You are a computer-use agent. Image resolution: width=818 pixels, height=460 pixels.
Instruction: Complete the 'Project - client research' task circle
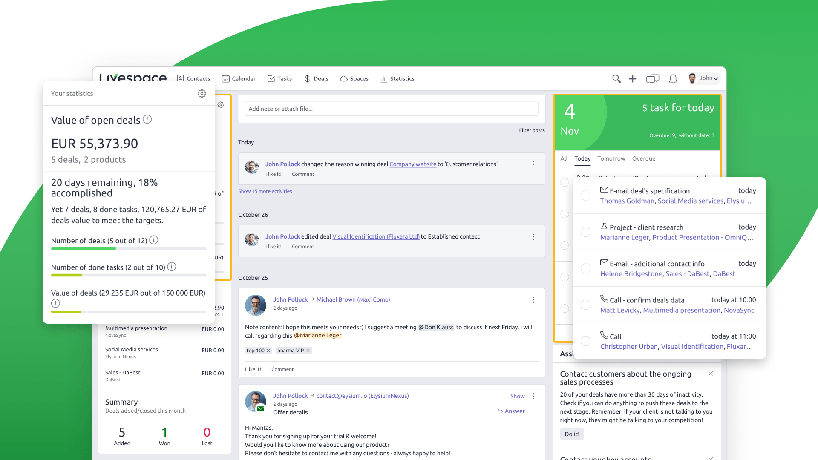(x=585, y=232)
